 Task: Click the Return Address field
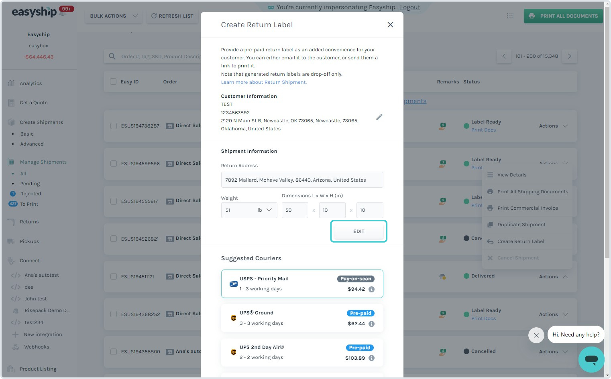click(302, 180)
